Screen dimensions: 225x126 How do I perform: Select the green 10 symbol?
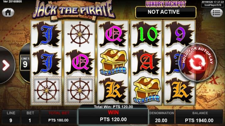click(147, 34)
